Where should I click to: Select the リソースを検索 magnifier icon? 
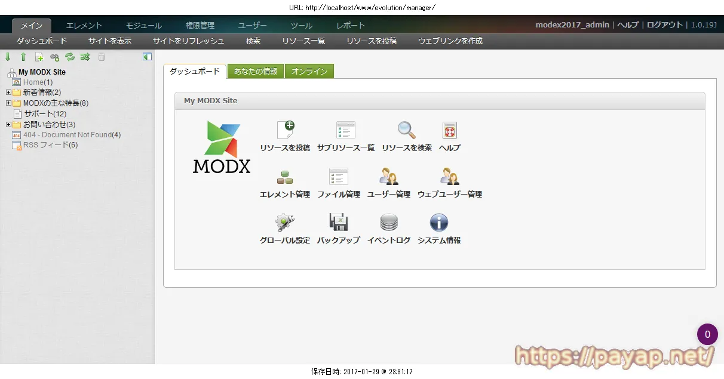[406, 130]
